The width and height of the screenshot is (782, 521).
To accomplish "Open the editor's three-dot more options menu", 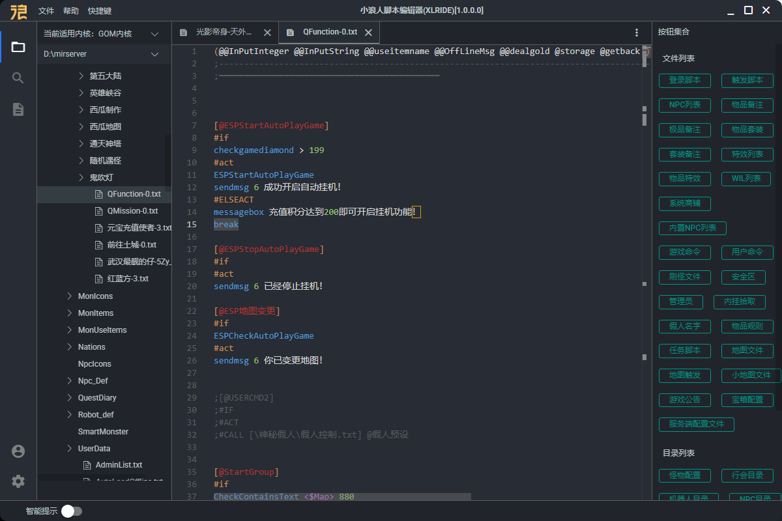I will 637,33.
